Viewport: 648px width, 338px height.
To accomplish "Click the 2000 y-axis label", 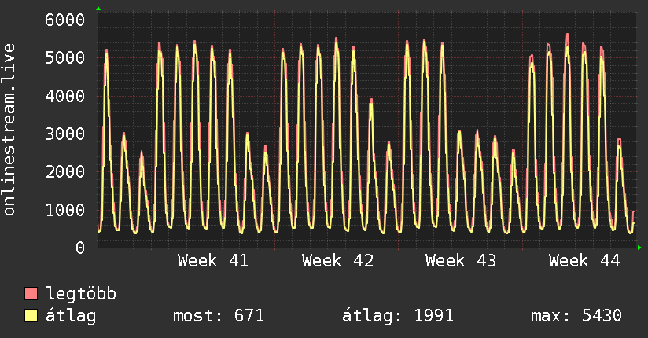I will 65,172.
